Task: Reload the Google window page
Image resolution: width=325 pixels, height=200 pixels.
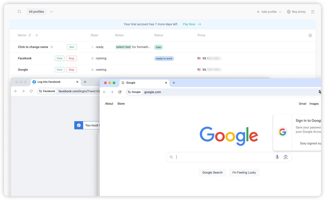Action: click(x=120, y=92)
